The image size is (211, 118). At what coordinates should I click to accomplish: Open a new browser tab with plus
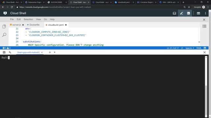pyautogui.click(x=183, y=2)
